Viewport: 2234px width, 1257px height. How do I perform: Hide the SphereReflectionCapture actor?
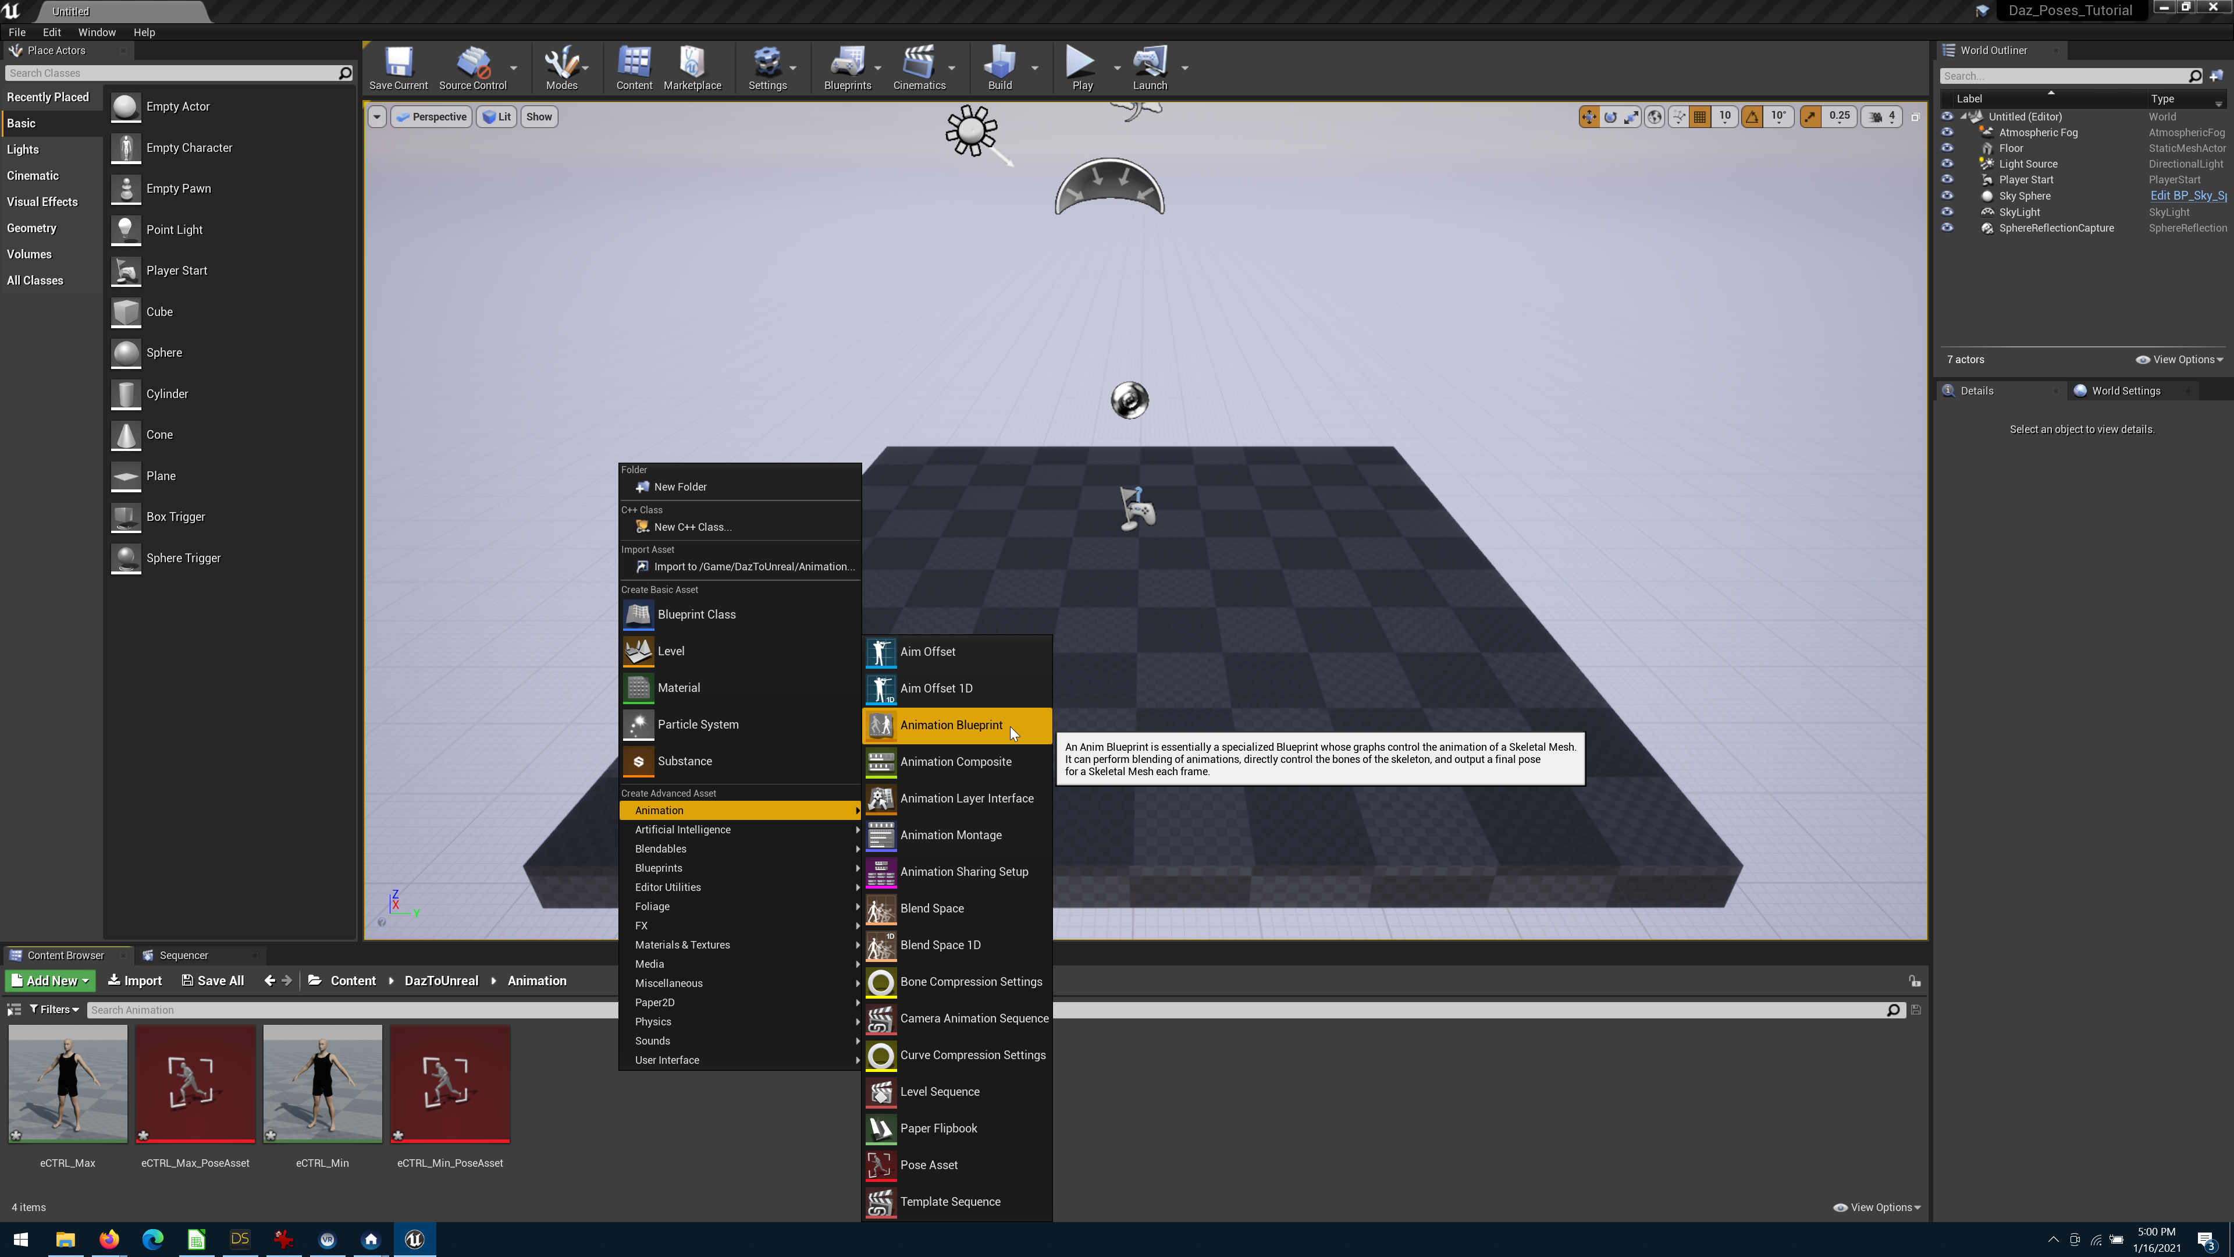tap(1947, 228)
